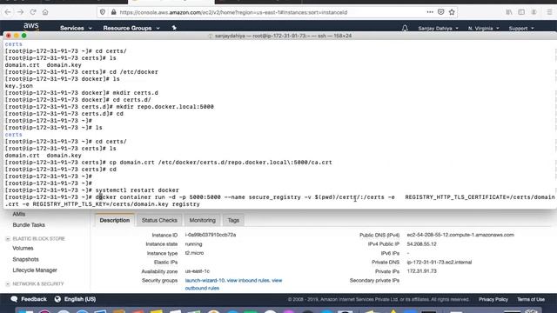The image size is (557, 313).
Task: Expand the Resource Groups dropdown
Action: tap(131, 28)
